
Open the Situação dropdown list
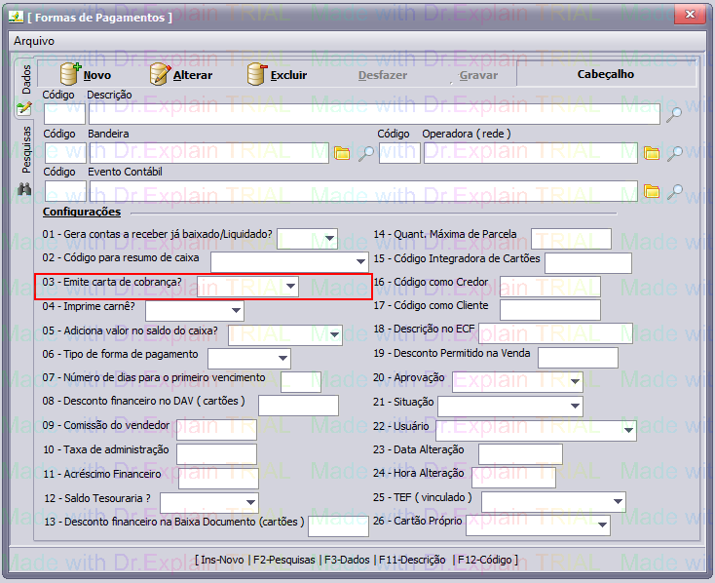pyautogui.click(x=574, y=406)
